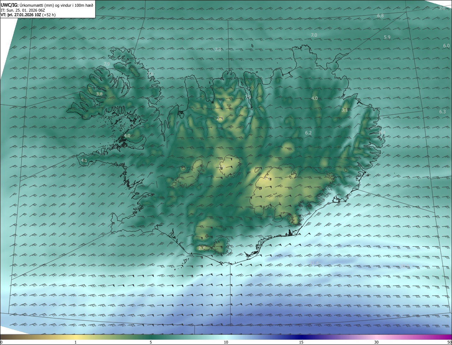Click the "6.2" value label on the map

(308, 133)
